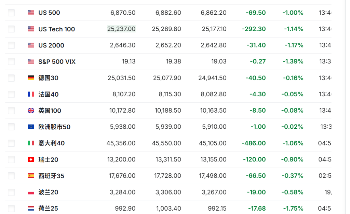
Task: Click the Spanish flag icon beside 西班牙35
Action: (31, 176)
